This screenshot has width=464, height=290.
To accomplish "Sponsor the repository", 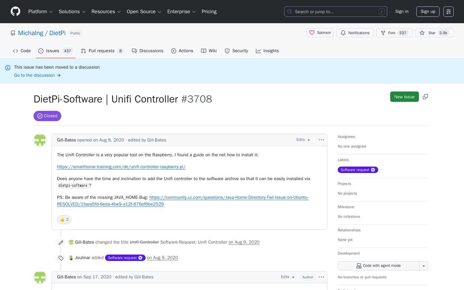I will (320, 33).
